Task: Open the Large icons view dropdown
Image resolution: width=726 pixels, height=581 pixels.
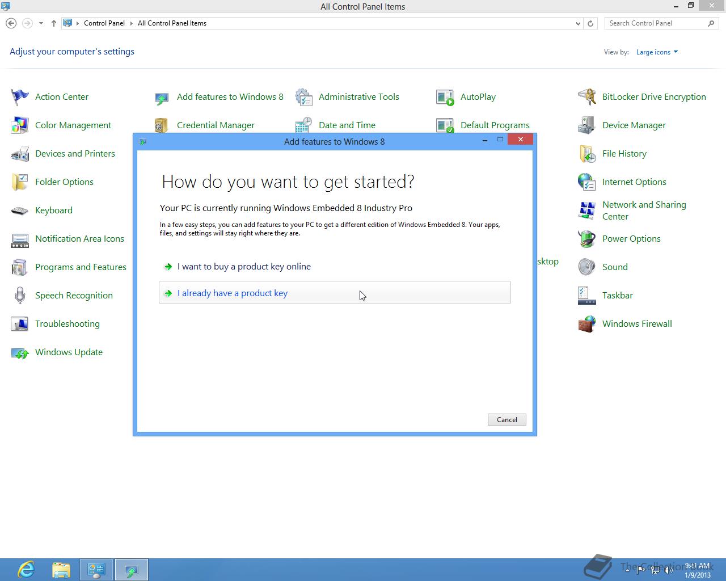Action: click(657, 52)
